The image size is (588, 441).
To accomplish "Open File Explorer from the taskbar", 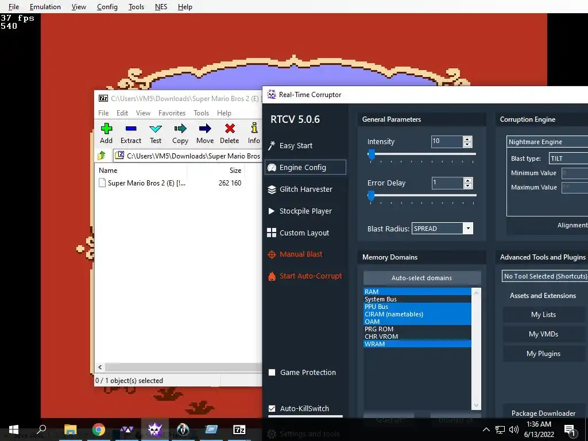I will pyautogui.click(x=70, y=430).
